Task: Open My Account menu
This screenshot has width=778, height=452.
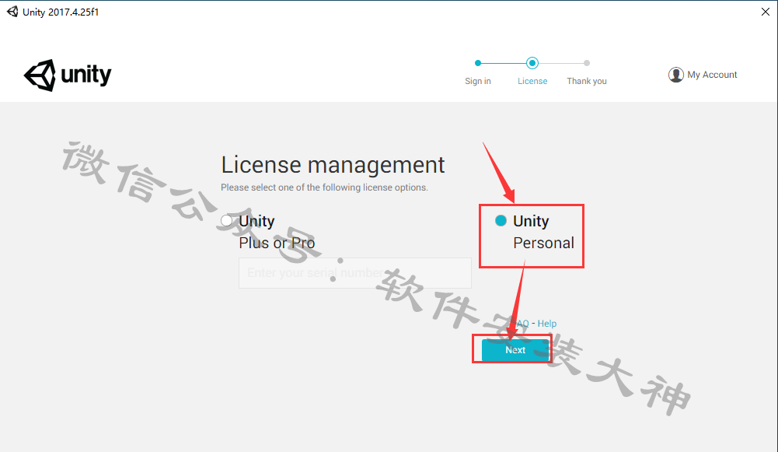Action: coord(703,75)
